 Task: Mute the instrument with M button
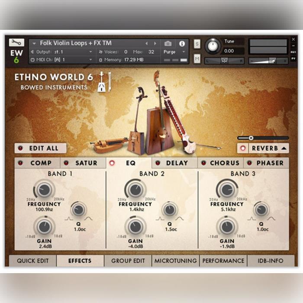(197, 58)
